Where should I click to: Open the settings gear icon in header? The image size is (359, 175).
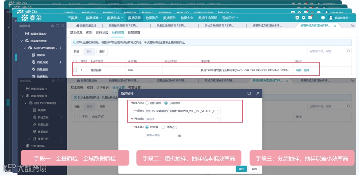click(x=304, y=17)
